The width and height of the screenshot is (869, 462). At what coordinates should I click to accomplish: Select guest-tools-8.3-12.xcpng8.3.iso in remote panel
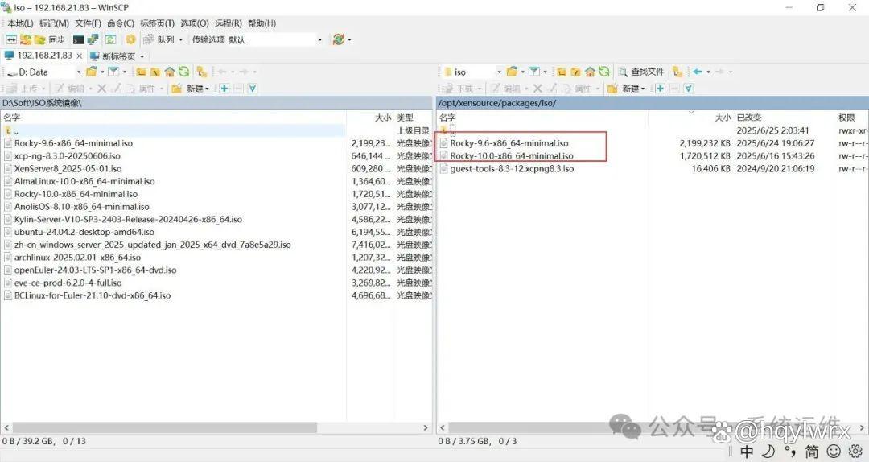coord(512,168)
